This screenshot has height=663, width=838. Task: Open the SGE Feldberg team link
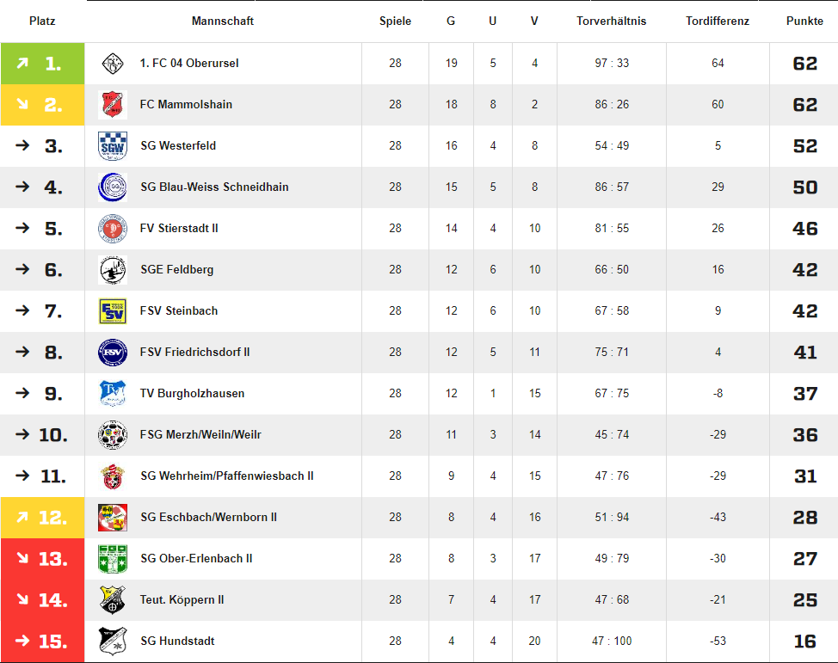(x=177, y=270)
